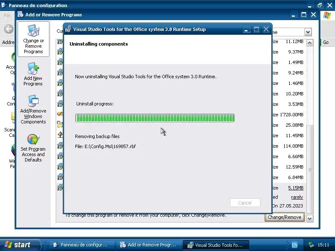The image size is (335, 251).
Task: Select the program row sized 114.00MB
Action: click(182, 146)
